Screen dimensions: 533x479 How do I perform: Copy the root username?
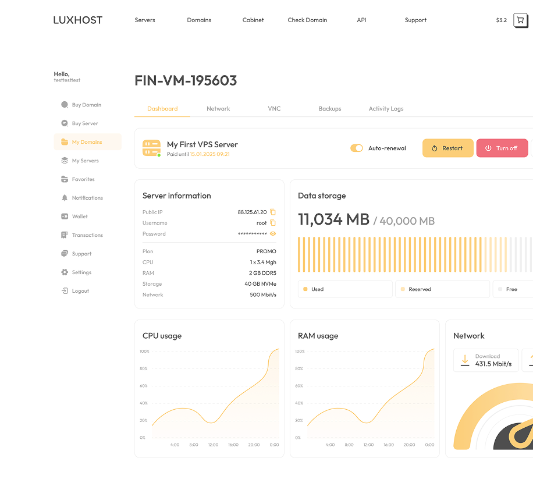coord(273,223)
